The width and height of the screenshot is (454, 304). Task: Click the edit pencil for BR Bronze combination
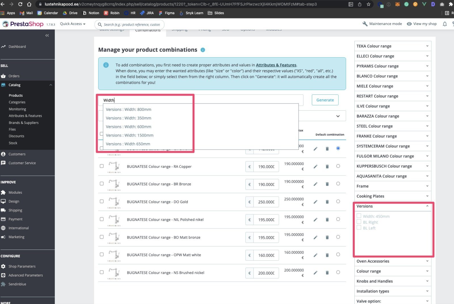pos(315,184)
